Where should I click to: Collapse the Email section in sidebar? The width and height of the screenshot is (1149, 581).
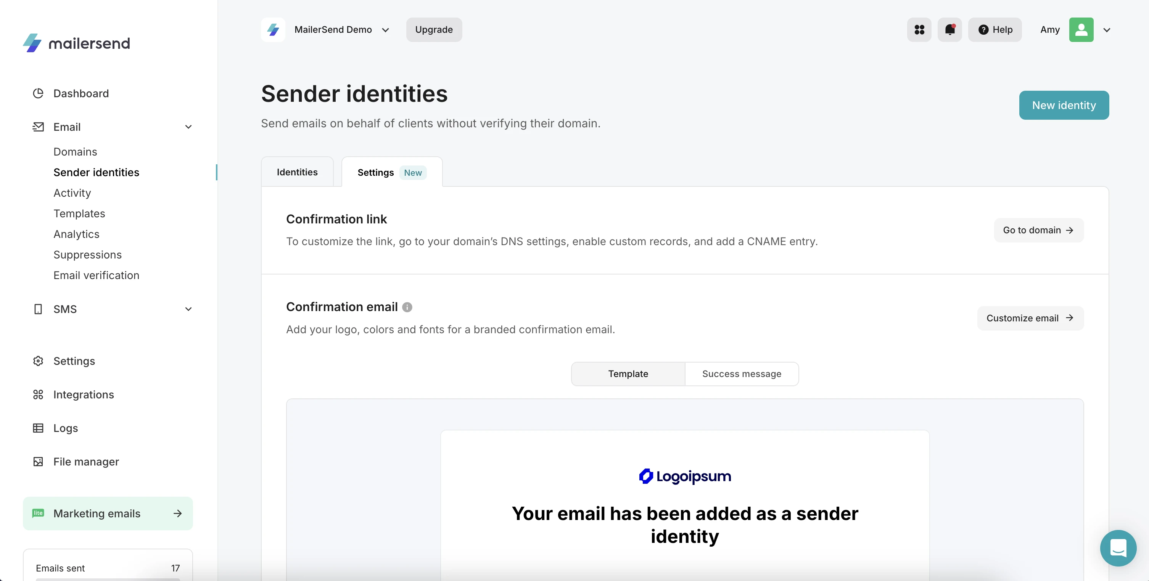(188, 127)
